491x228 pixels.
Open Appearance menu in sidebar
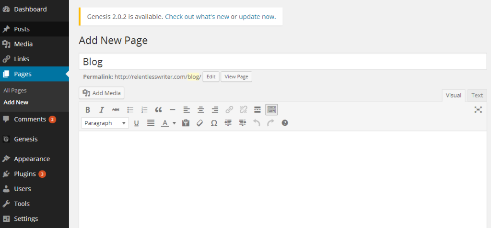pos(32,159)
